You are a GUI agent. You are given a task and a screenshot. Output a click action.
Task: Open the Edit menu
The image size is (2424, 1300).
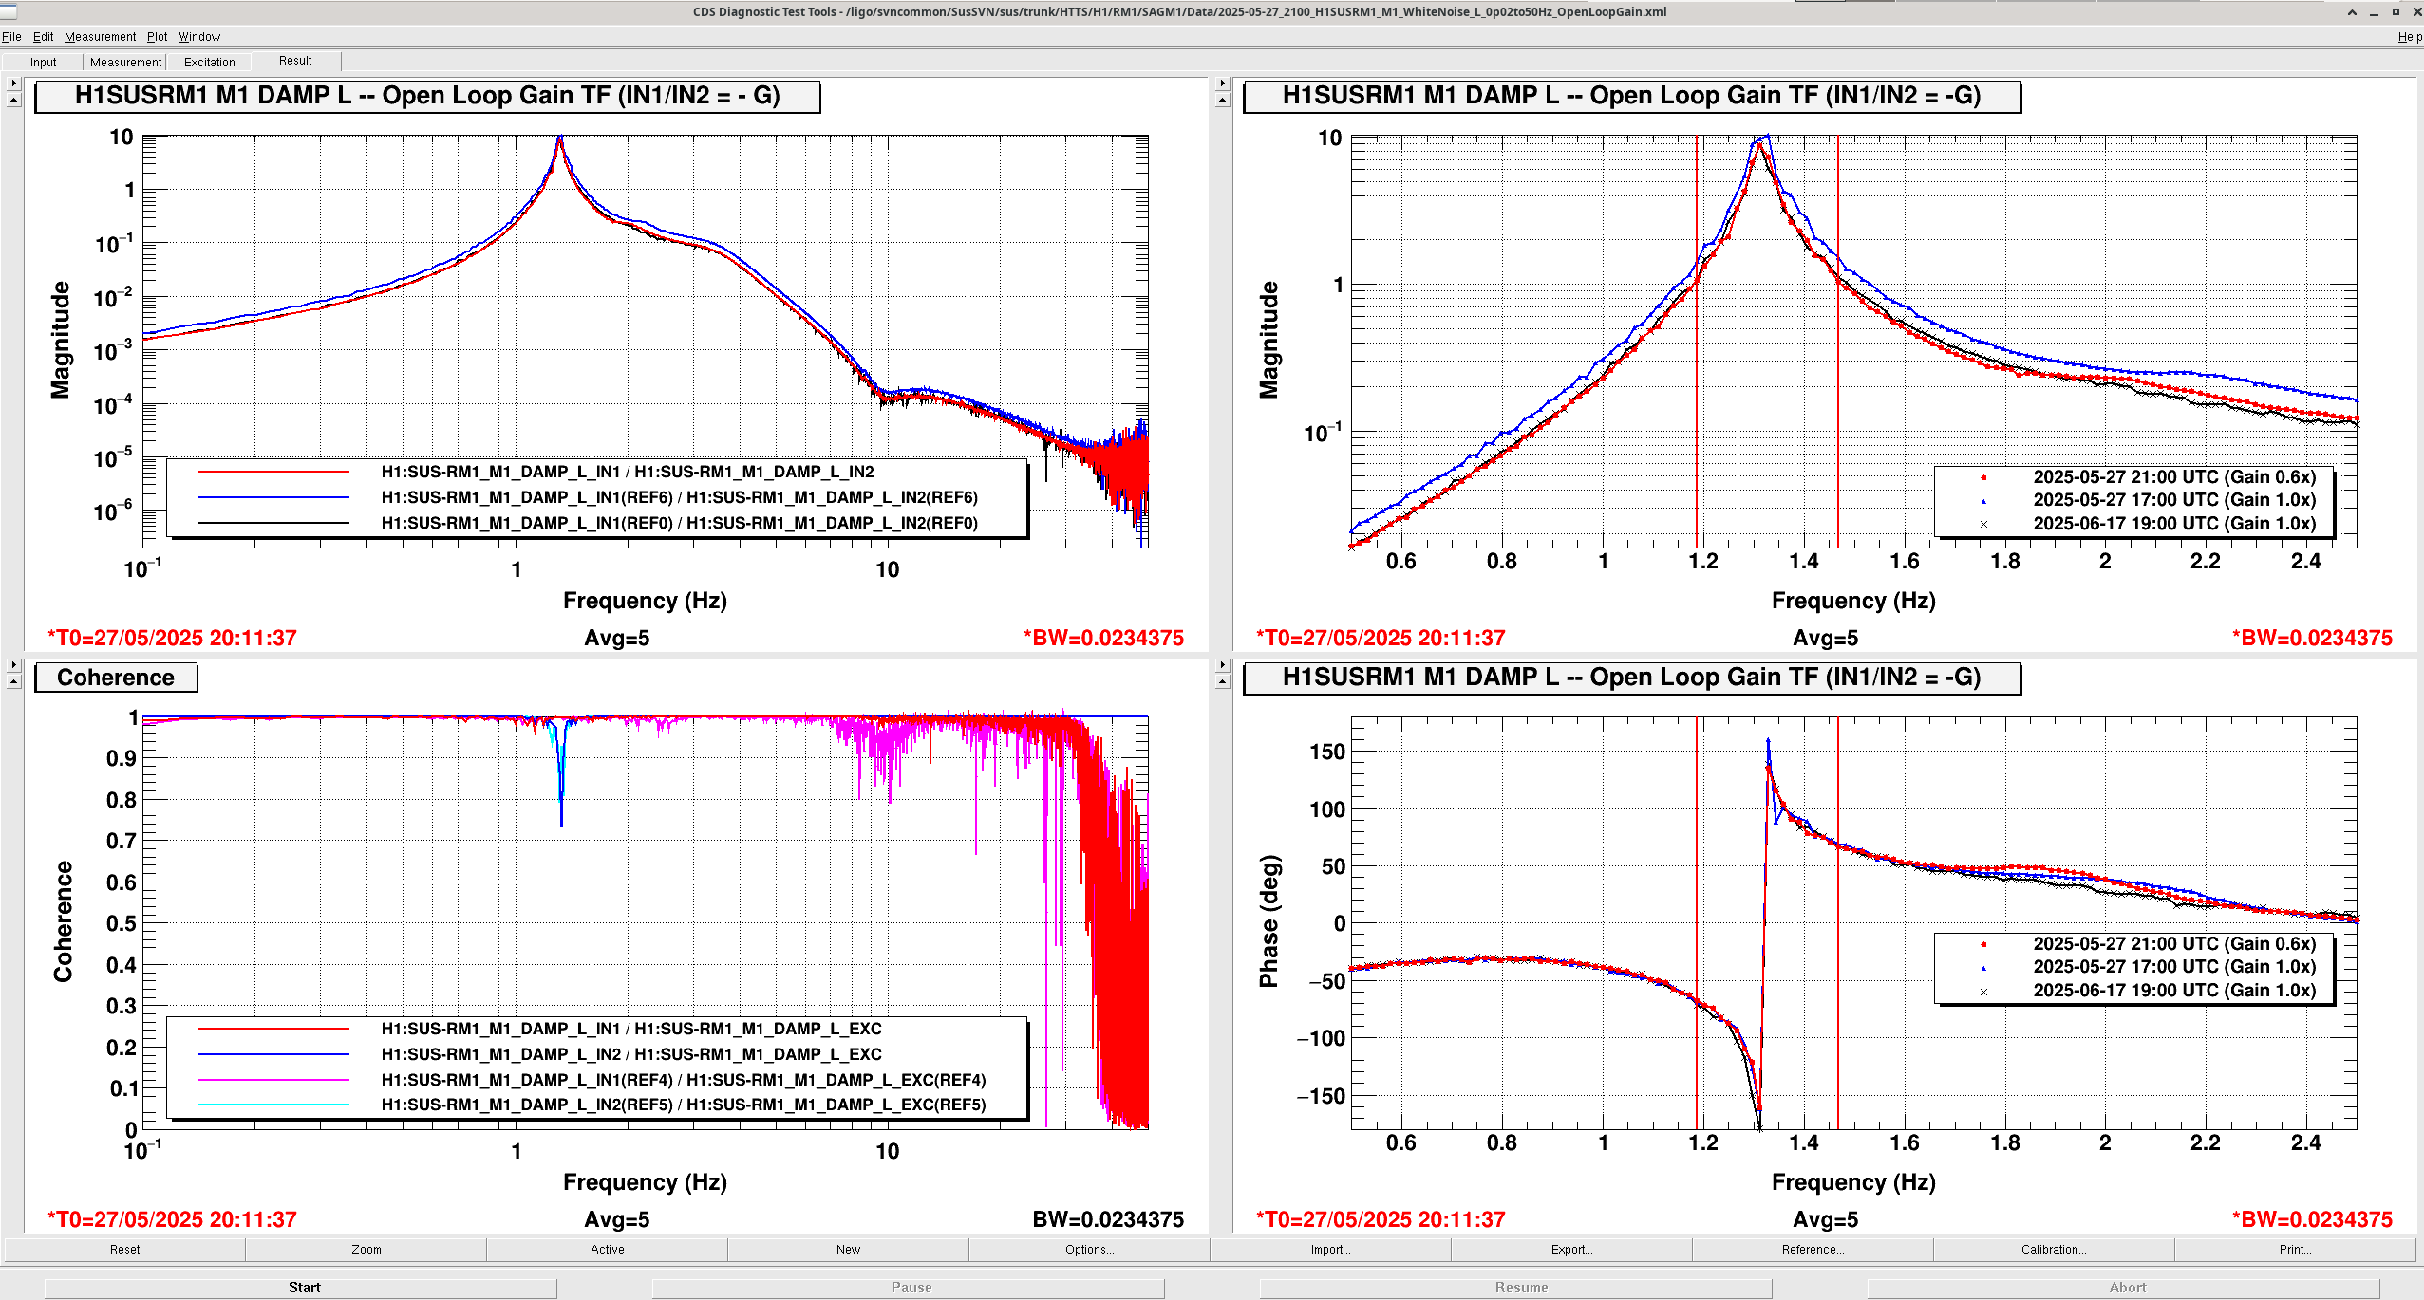[x=43, y=37]
